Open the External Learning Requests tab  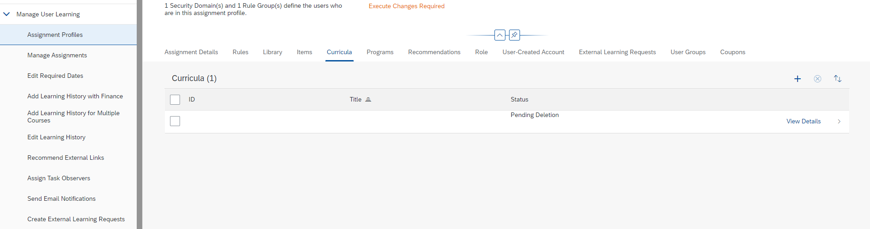tap(618, 52)
